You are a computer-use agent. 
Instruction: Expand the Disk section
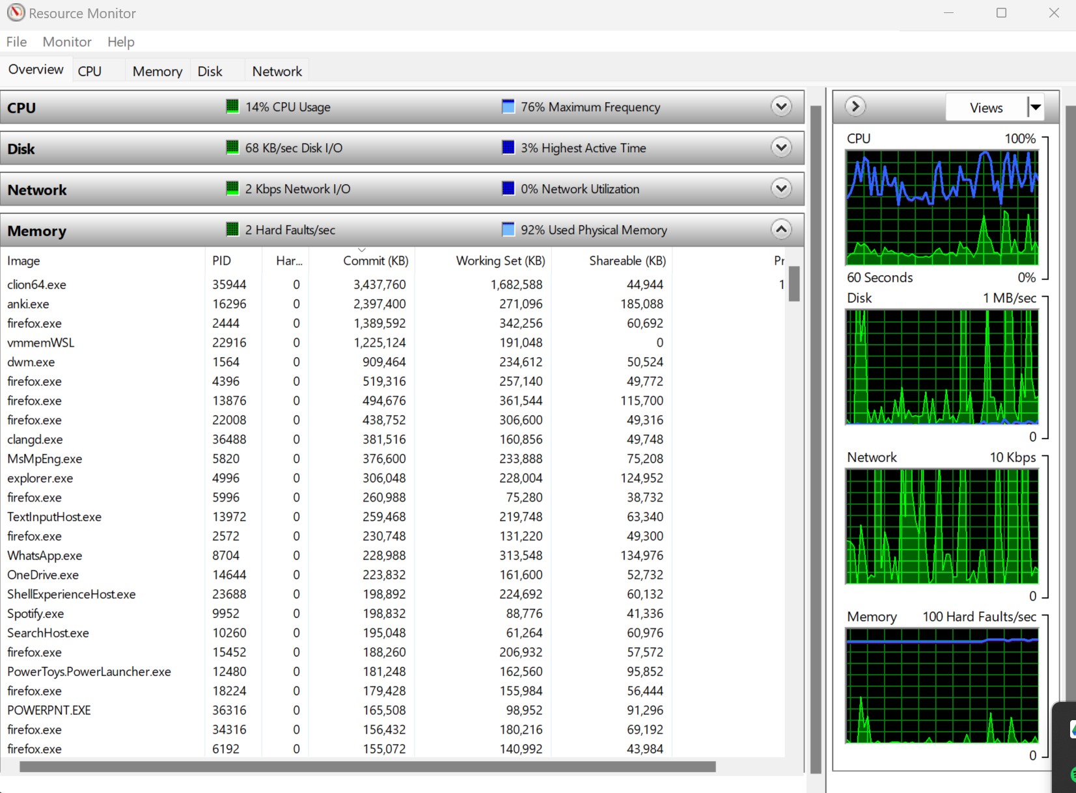(781, 147)
